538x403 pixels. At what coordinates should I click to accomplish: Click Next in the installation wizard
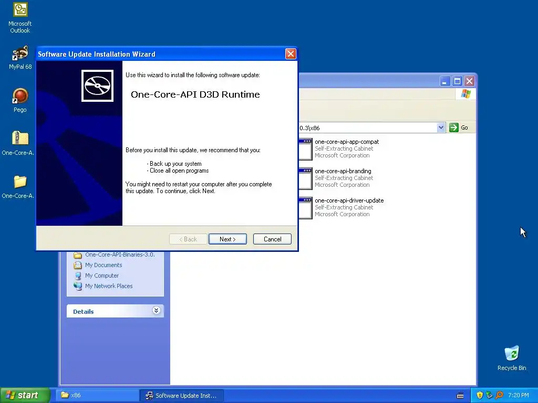(x=227, y=239)
